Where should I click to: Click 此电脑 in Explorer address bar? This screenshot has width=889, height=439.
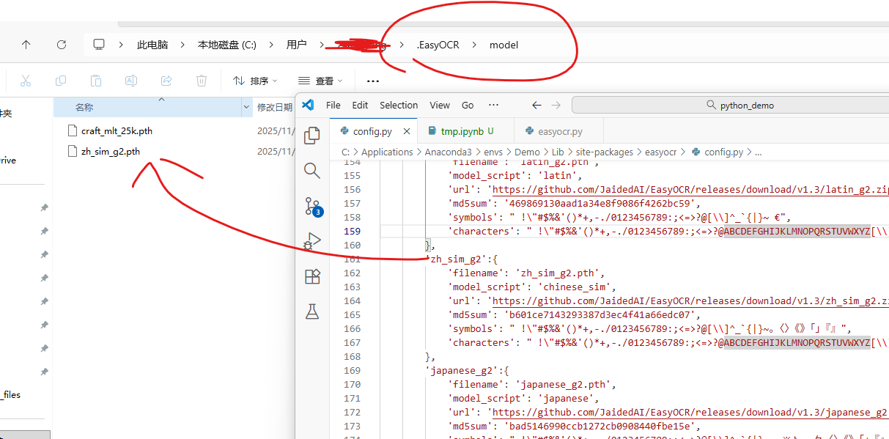(152, 45)
